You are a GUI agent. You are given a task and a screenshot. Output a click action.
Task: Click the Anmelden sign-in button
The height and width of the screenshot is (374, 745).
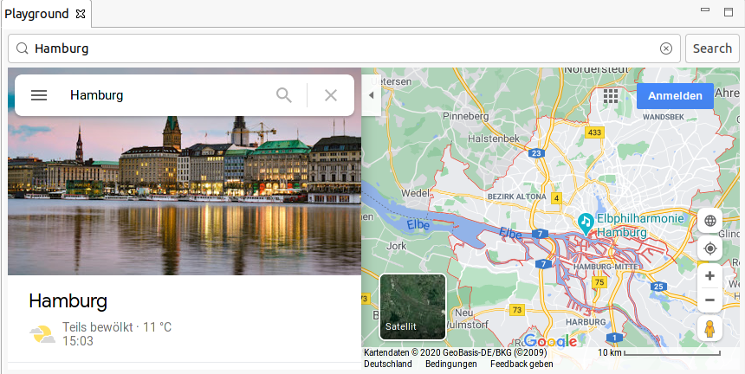tap(675, 96)
